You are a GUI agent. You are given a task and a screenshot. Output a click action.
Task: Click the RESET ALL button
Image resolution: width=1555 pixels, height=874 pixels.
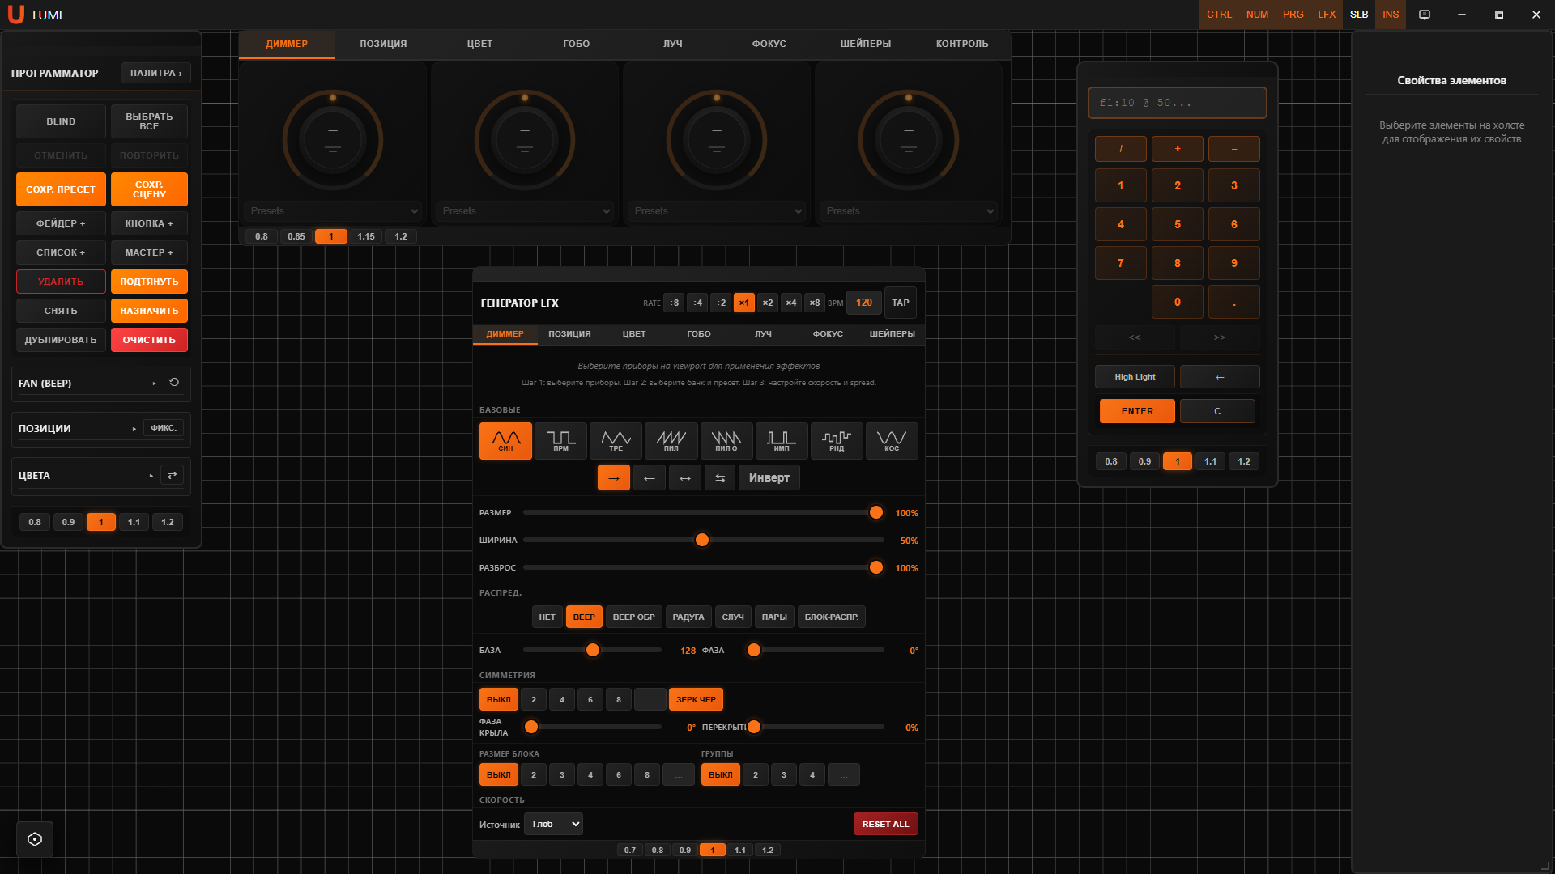[885, 824]
